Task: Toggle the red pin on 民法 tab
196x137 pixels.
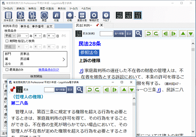Action: 97,25
